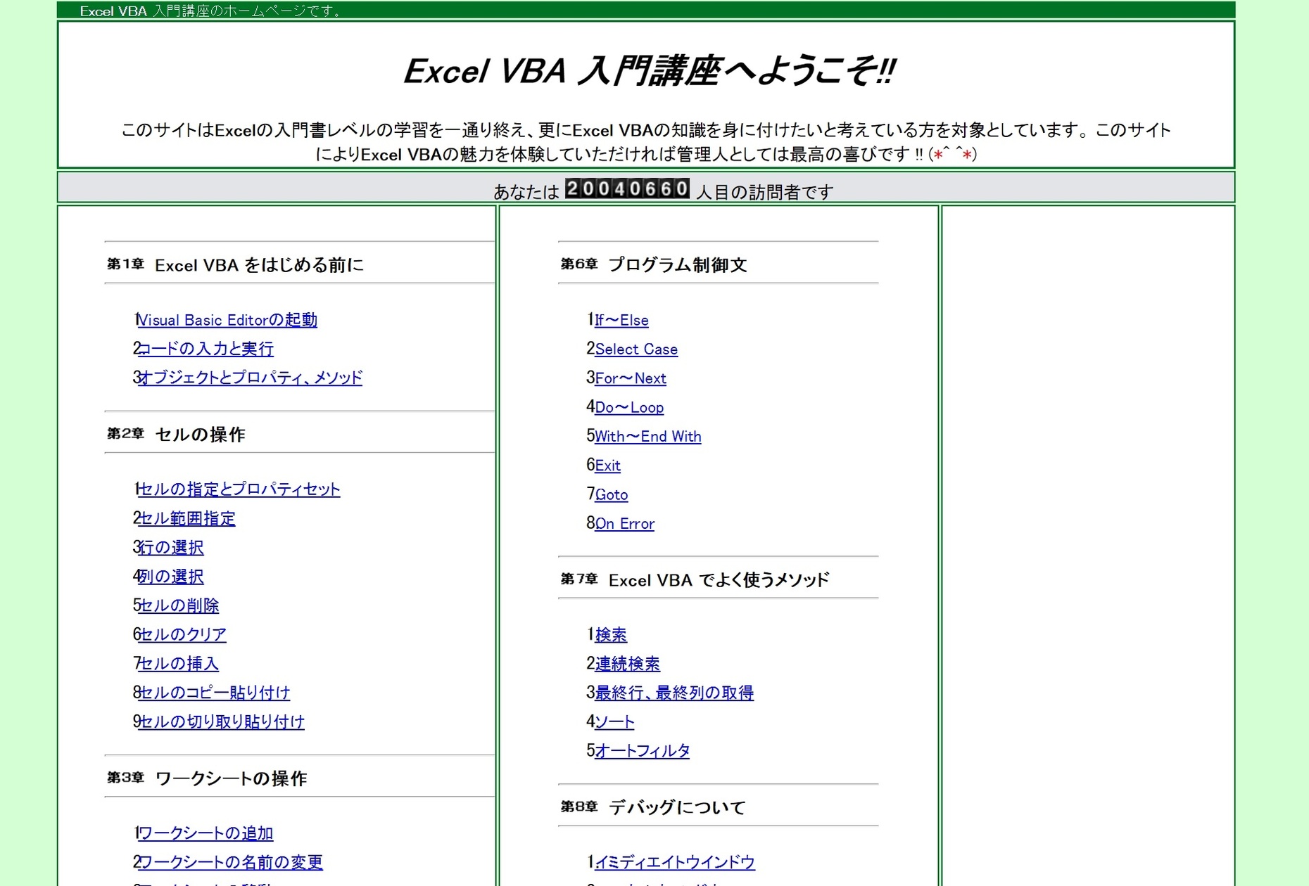Screen dimensions: 1309x886
Task: Open the On Error lesson
Action: (625, 523)
